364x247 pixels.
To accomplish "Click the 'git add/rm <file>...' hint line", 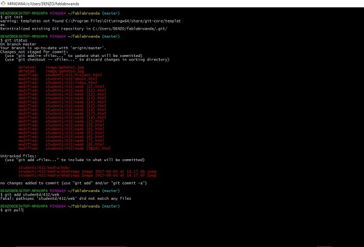I will tap(73, 56).
